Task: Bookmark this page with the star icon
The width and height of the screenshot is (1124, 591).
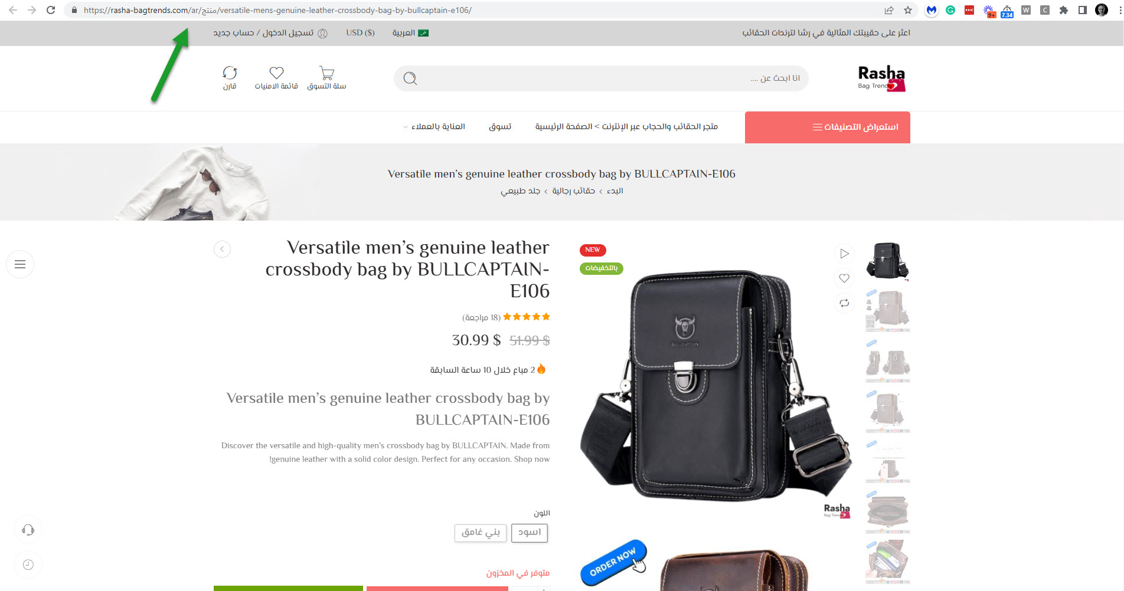Action: click(908, 10)
